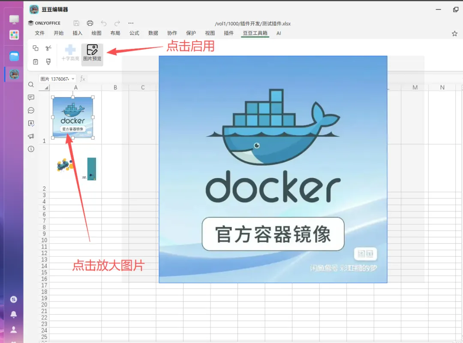This screenshot has height=343, width=463.
Task: Open the 文件 menu tab
Action: (x=39, y=33)
